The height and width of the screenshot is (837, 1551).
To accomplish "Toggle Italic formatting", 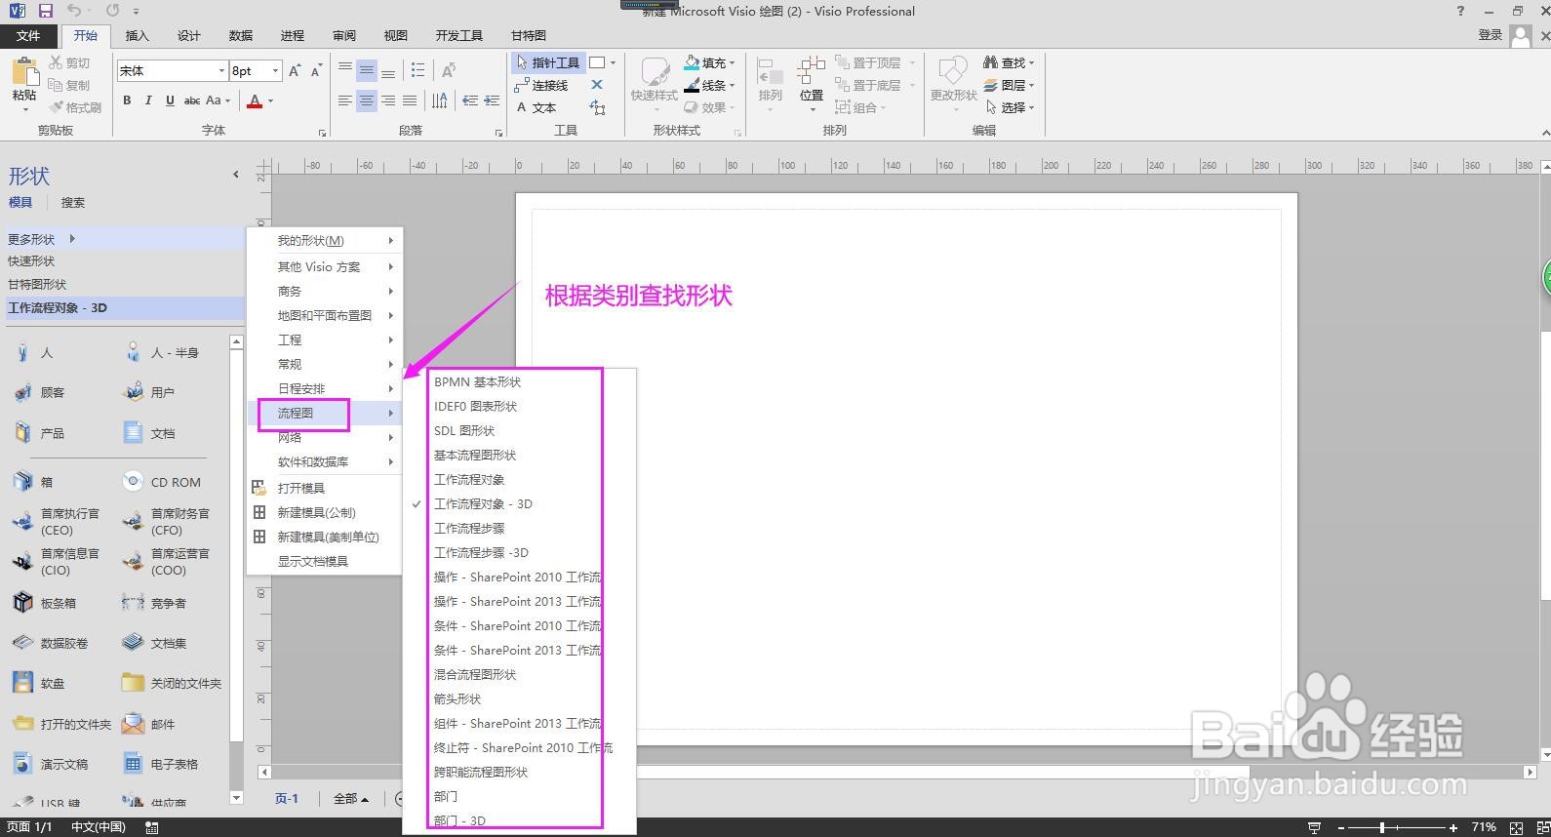I will [148, 100].
